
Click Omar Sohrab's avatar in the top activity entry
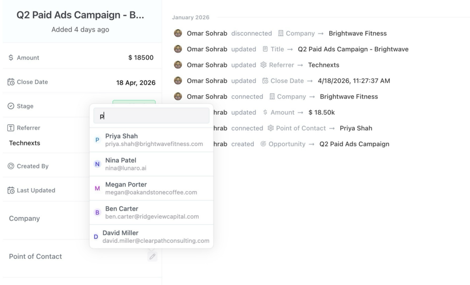pyautogui.click(x=178, y=33)
